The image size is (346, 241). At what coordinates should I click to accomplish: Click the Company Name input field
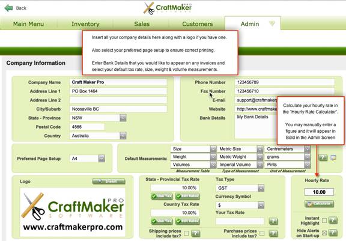click(x=118, y=82)
